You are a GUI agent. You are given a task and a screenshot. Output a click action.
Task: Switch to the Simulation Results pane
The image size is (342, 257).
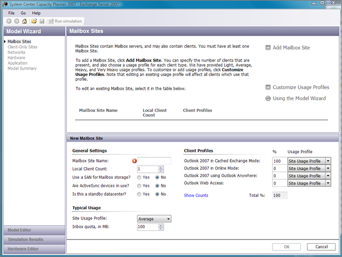click(x=34, y=239)
